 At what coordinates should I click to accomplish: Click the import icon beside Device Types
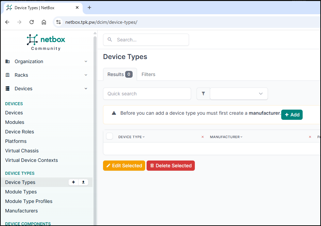point(83,182)
